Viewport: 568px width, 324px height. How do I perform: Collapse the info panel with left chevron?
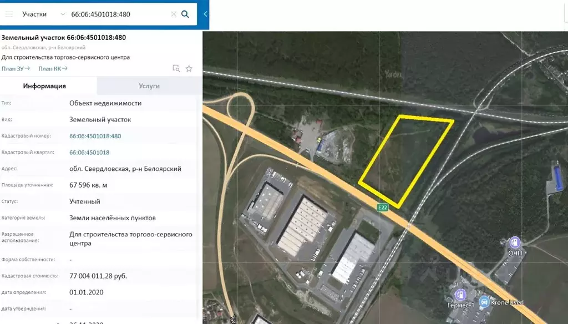[205, 14]
